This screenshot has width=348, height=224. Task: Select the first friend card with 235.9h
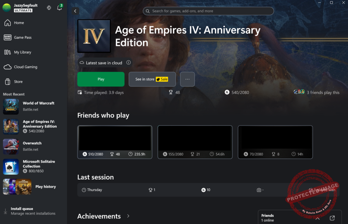click(115, 142)
